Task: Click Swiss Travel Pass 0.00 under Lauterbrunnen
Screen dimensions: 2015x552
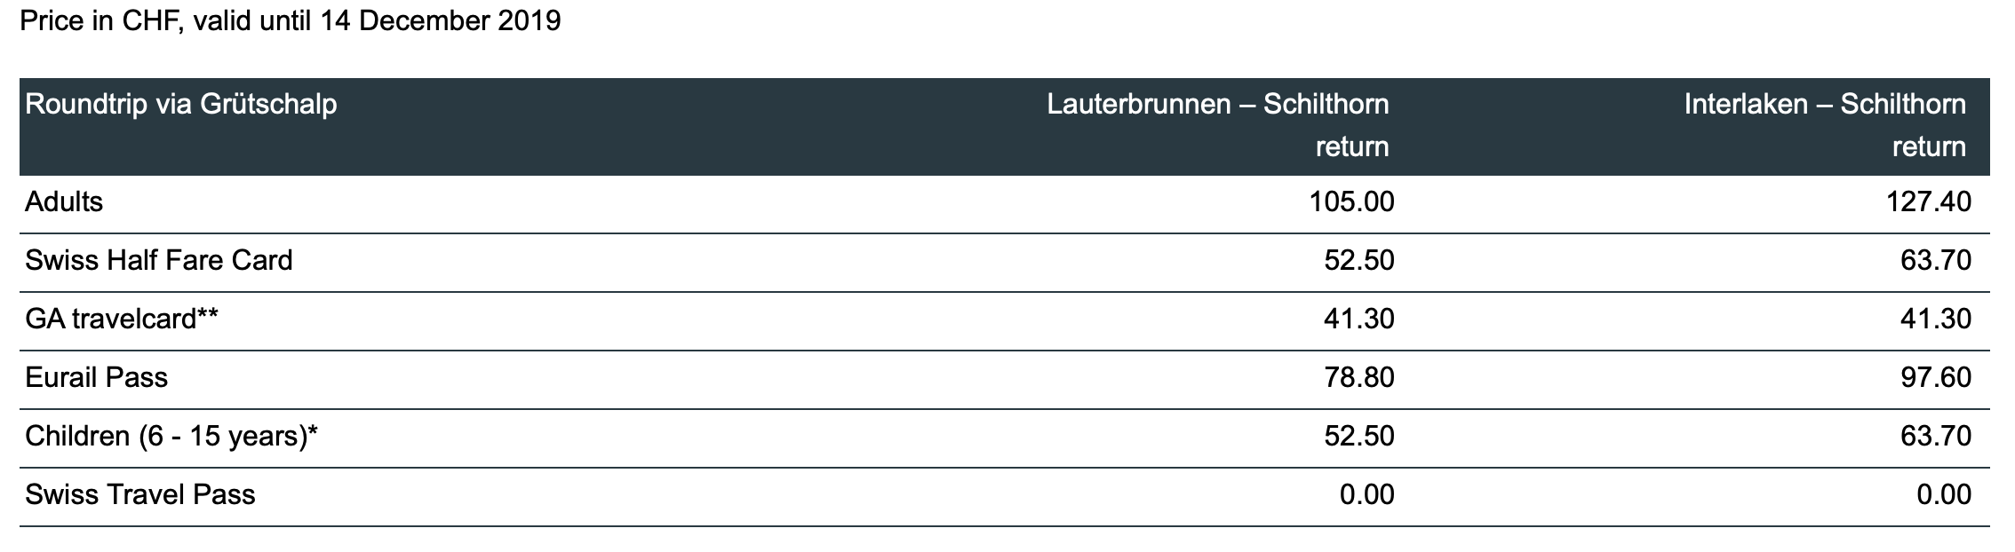Action: pos(1366,495)
